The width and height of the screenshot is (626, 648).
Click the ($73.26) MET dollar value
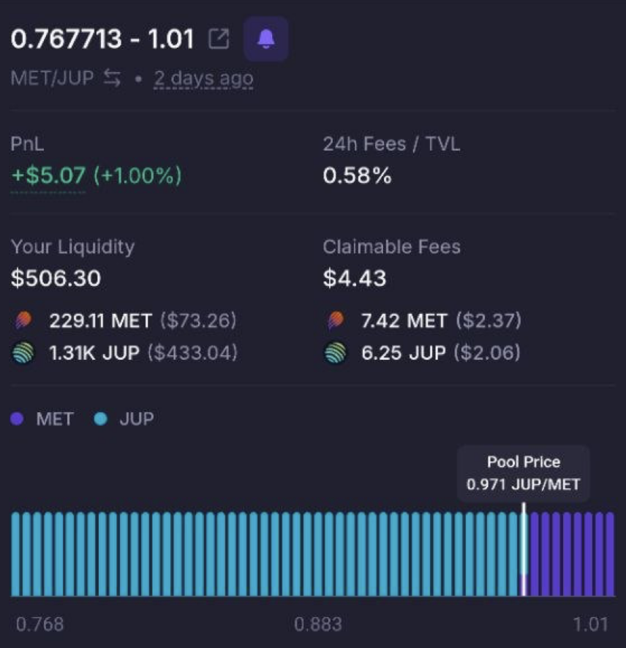click(x=198, y=320)
